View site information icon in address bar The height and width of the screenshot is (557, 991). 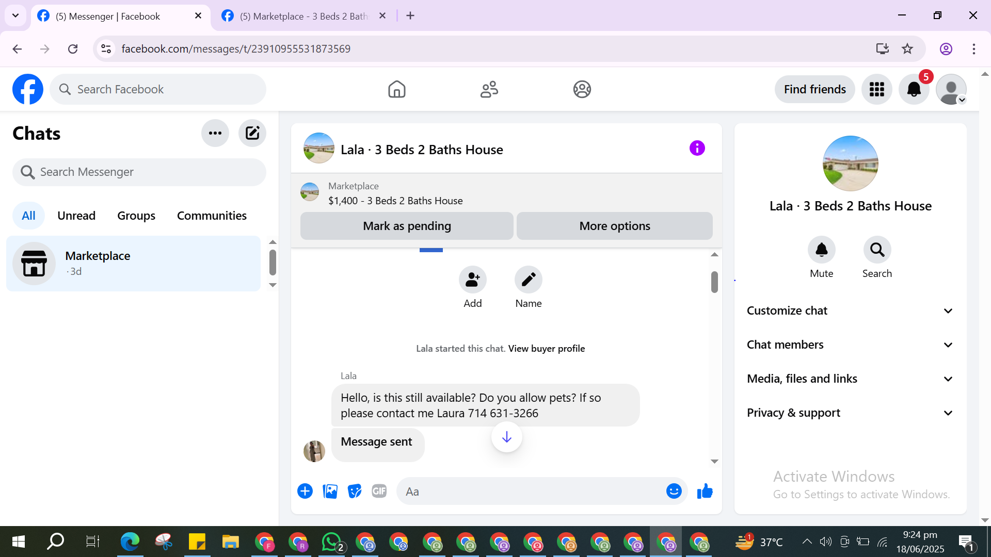(106, 48)
